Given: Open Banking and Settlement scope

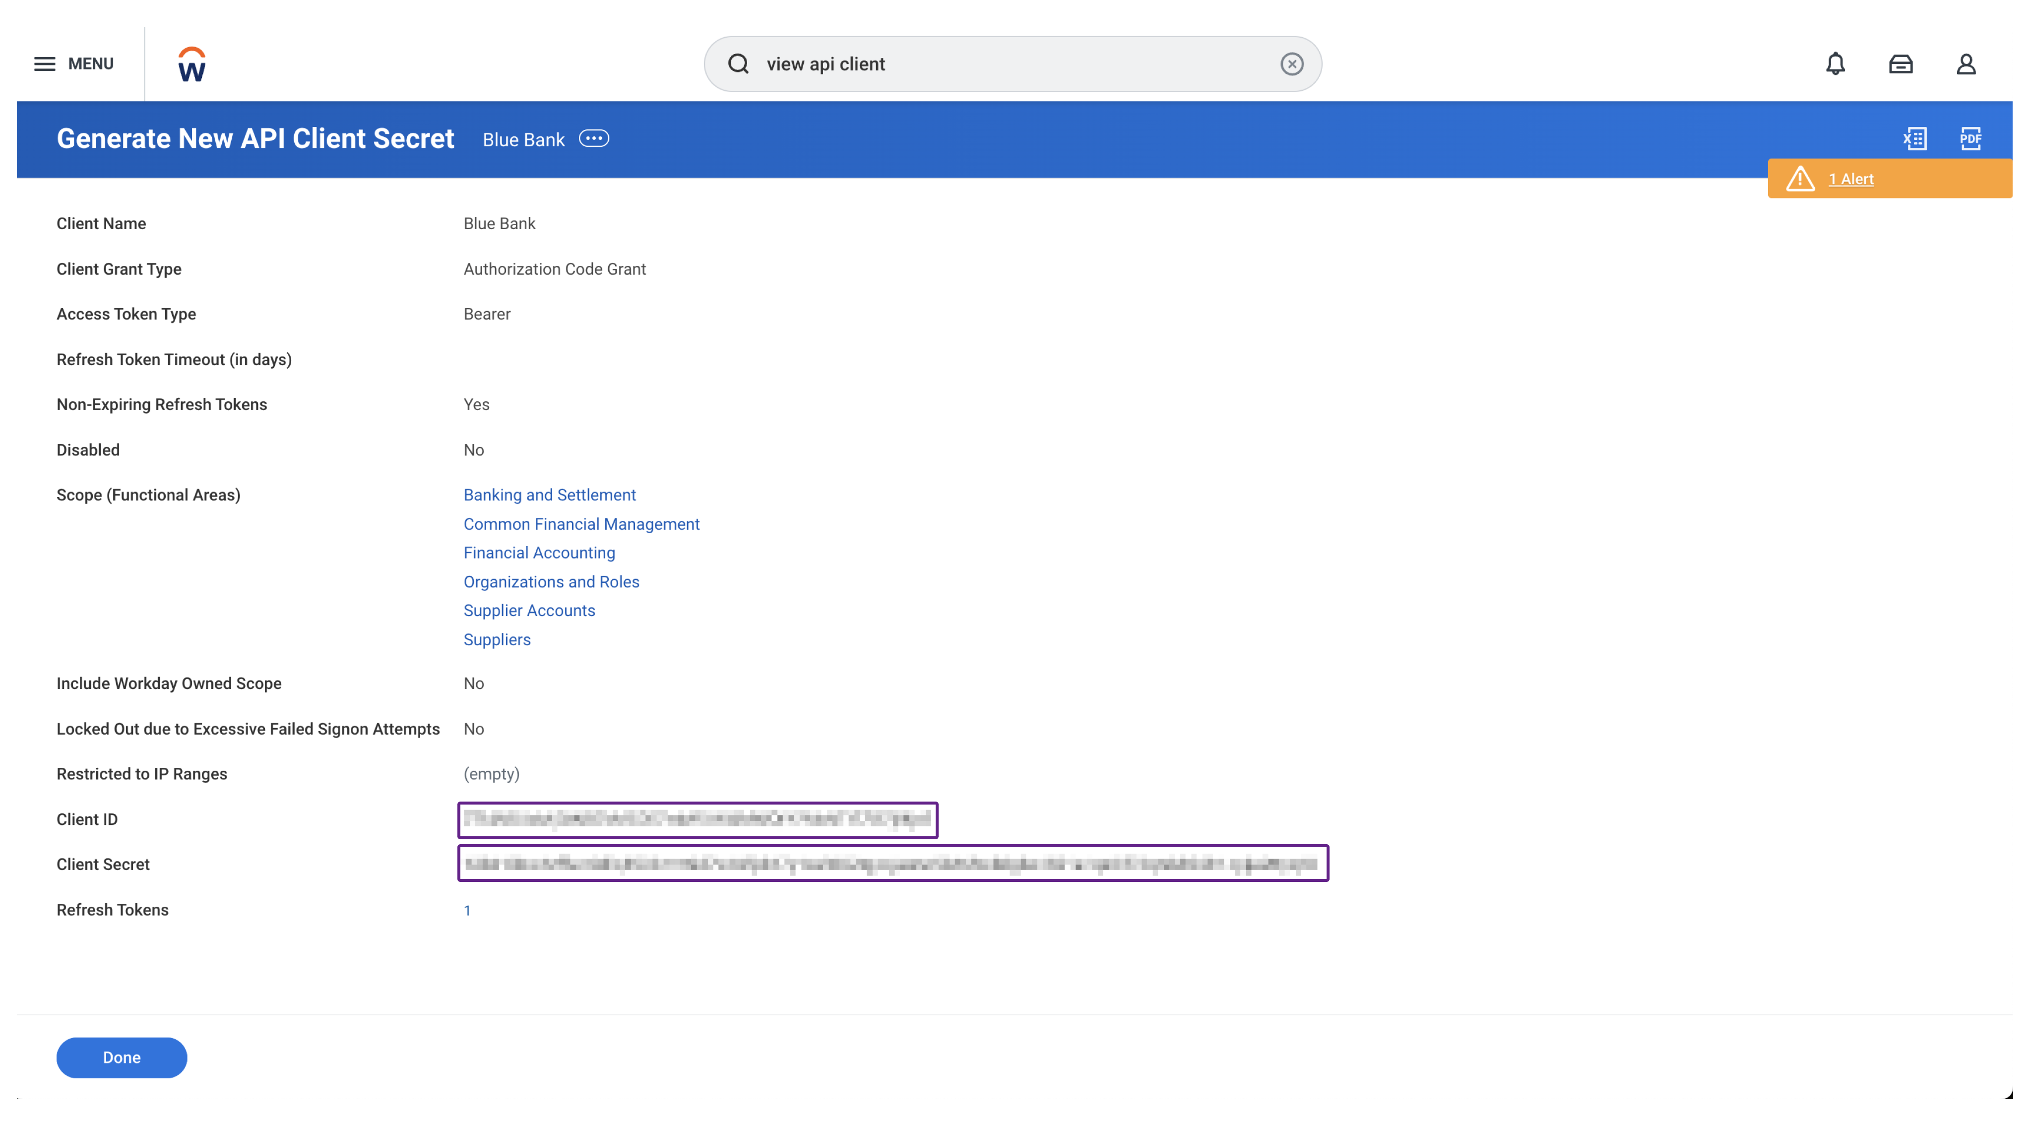Looking at the screenshot, I should [550, 495].
